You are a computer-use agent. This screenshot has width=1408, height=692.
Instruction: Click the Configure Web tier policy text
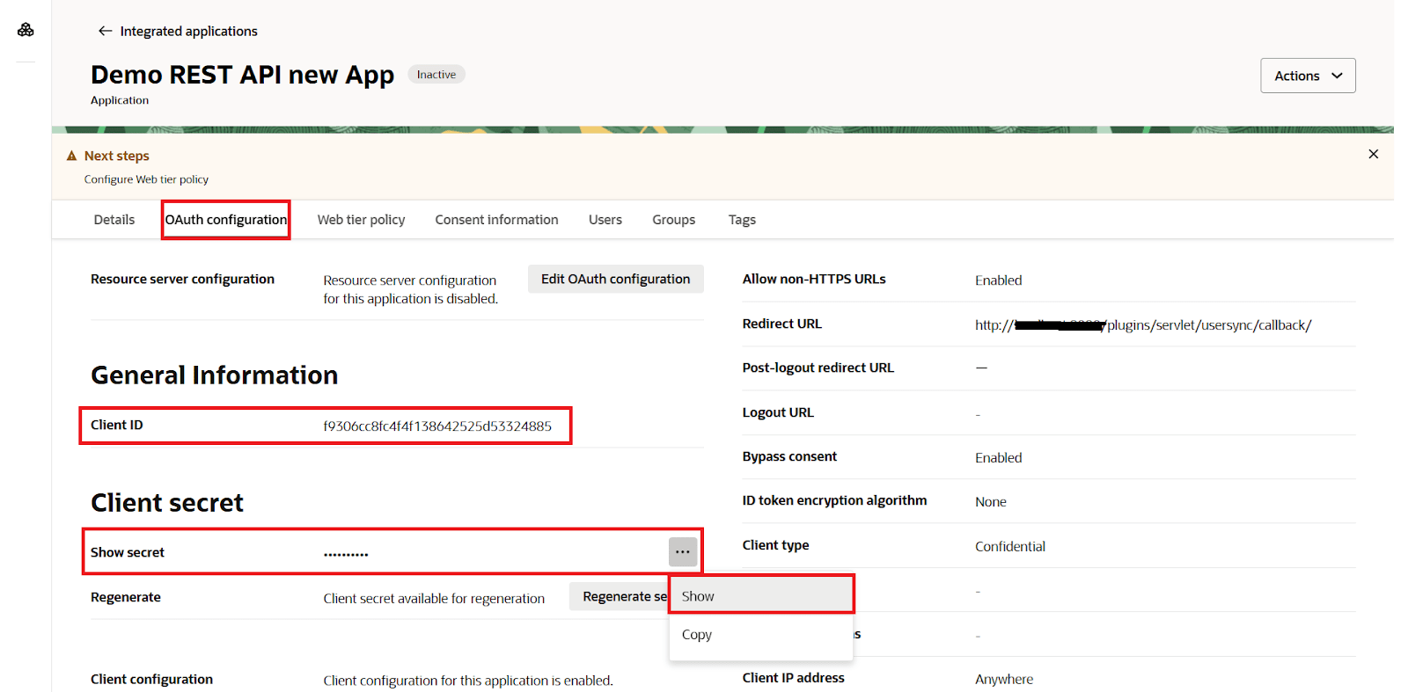(x=146, y=179)
